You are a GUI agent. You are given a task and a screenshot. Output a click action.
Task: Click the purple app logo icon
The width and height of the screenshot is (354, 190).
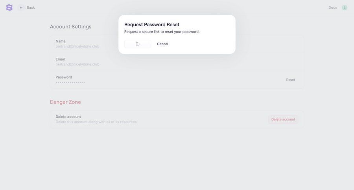coord(9,7)
